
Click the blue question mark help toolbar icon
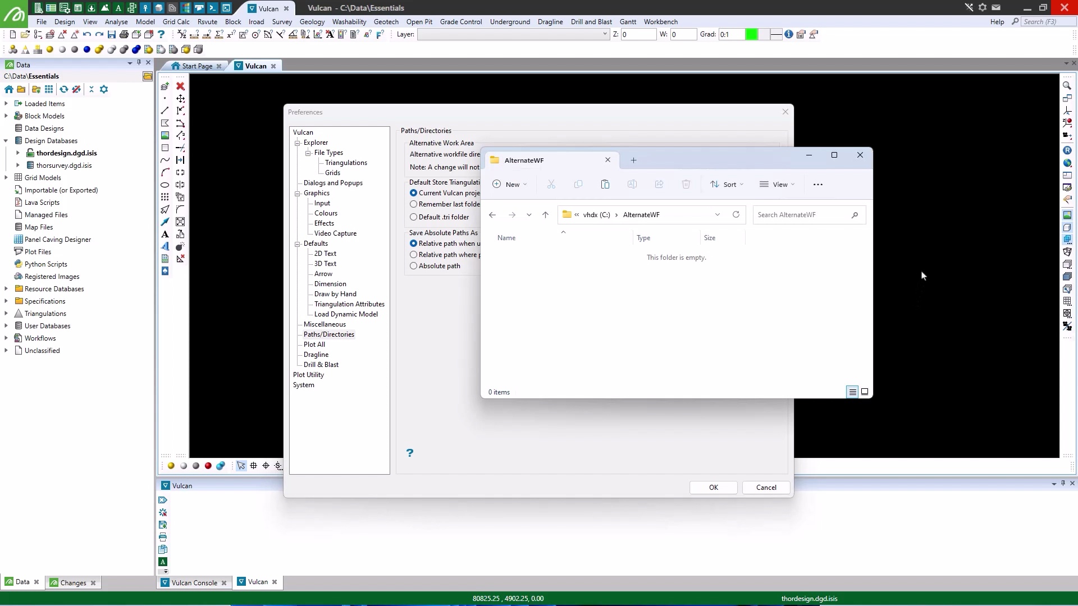[x=161, y=35]
